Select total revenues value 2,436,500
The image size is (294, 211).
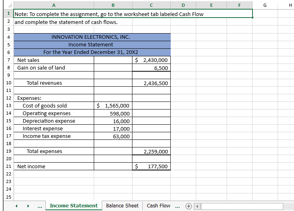[x=151, y=83]
